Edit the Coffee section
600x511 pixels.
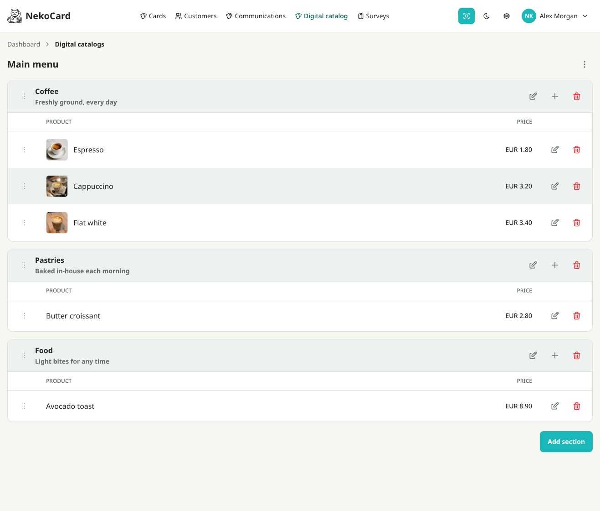coord(533,96)
